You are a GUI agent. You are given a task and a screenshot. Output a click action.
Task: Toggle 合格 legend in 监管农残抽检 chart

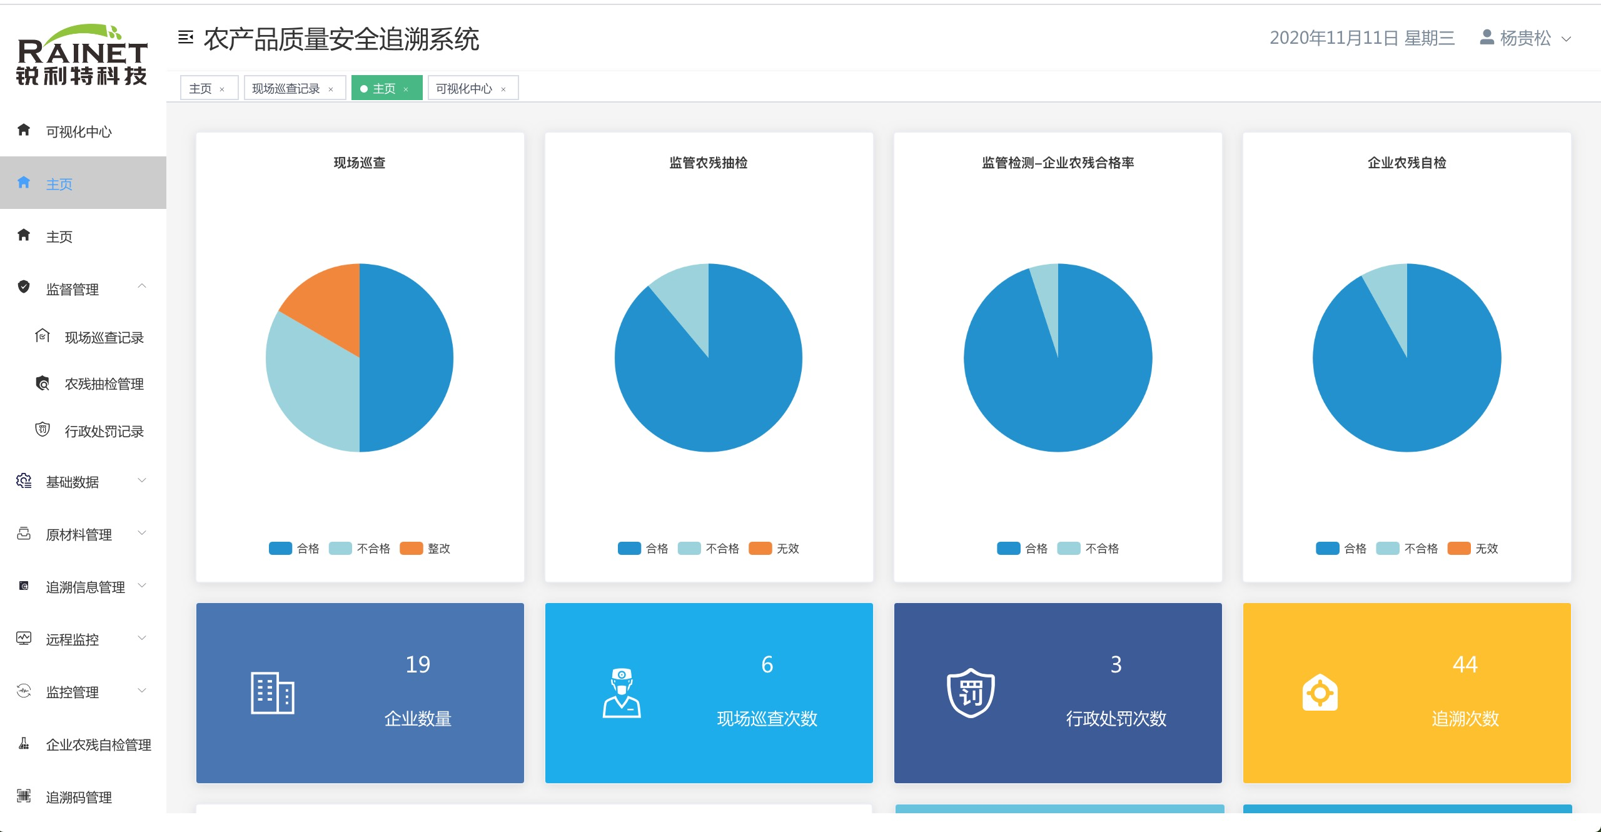pos(643,549)
